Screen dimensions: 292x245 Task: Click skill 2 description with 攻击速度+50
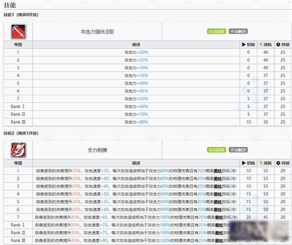136,194
